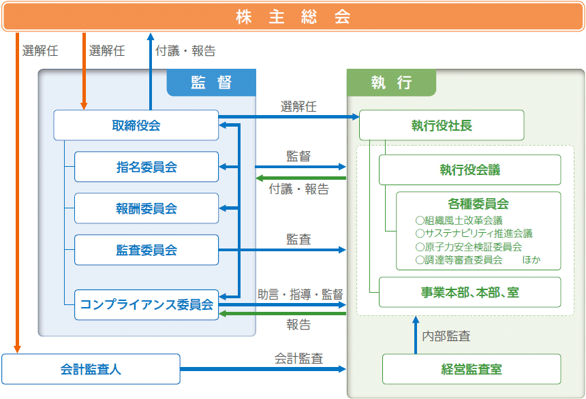Click the 監査 label above 監査委員会 arrow
586x399 pixels.
coord(298,239)
